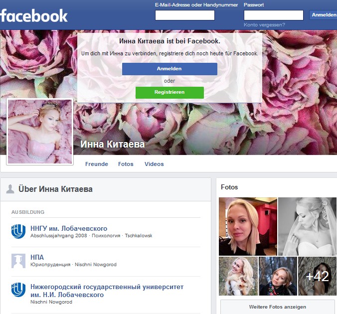337x314 pixels.
Task: Open Нижегородский государственный университет им. Н.И. Лобачевского link
Action: [107, 291]
